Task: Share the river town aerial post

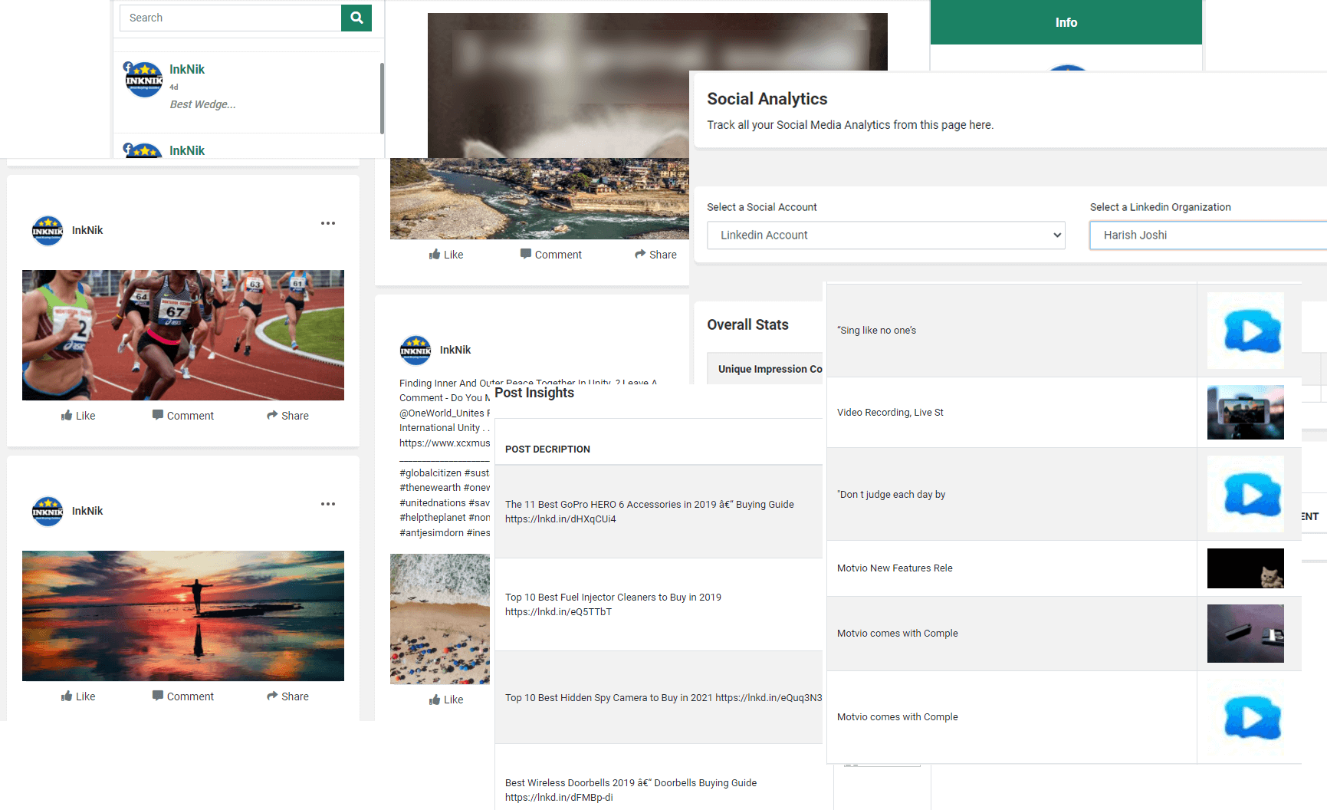Action: [655, 255]
